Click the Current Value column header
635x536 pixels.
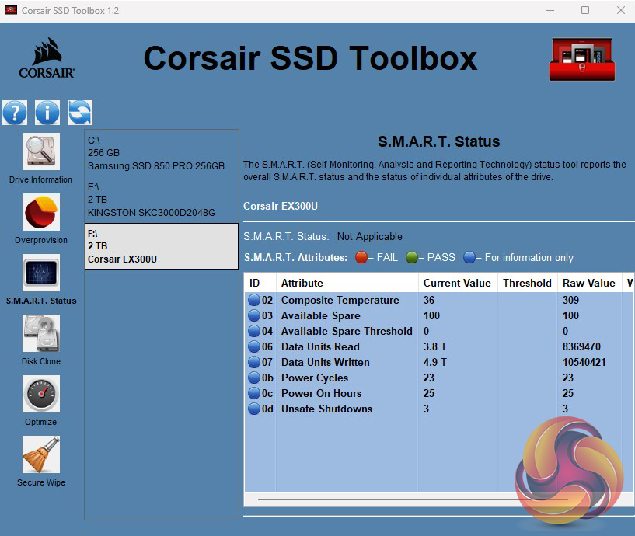(x=457, y=283)
